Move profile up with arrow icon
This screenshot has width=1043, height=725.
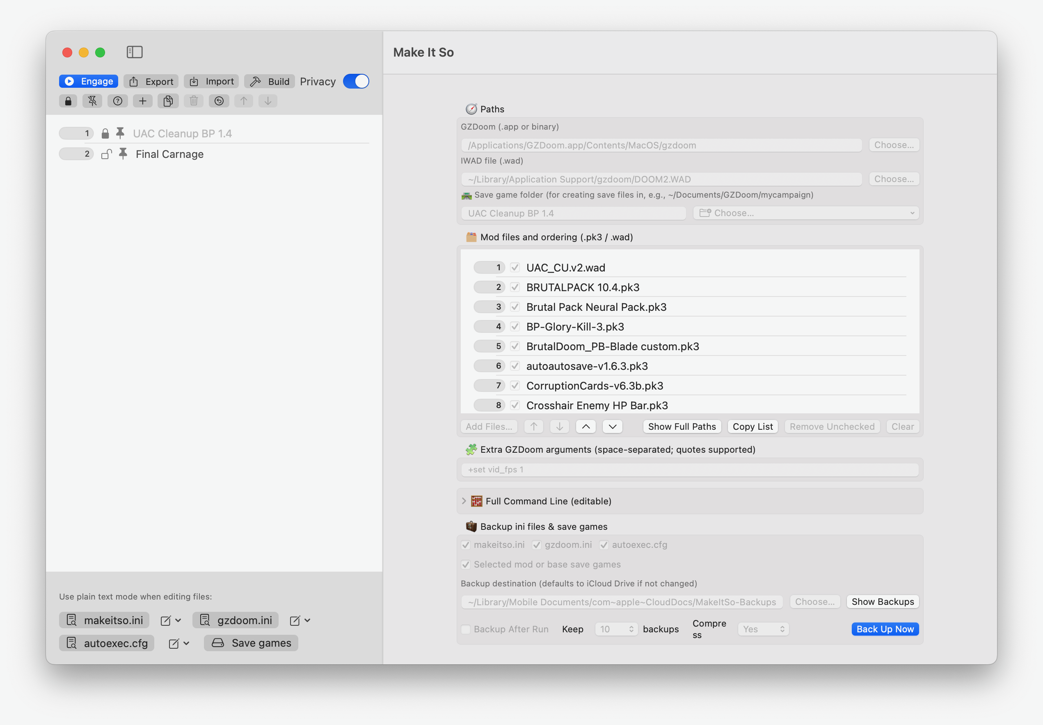point(244,101)
